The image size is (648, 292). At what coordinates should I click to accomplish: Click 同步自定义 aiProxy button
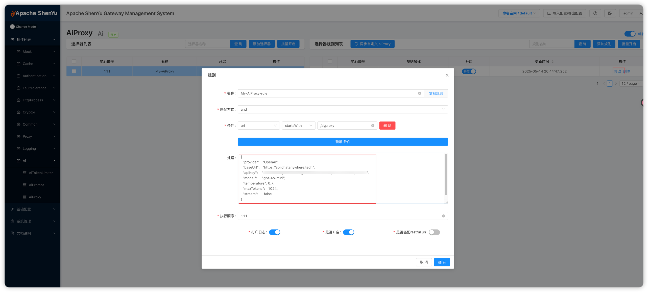click(372, 44)
